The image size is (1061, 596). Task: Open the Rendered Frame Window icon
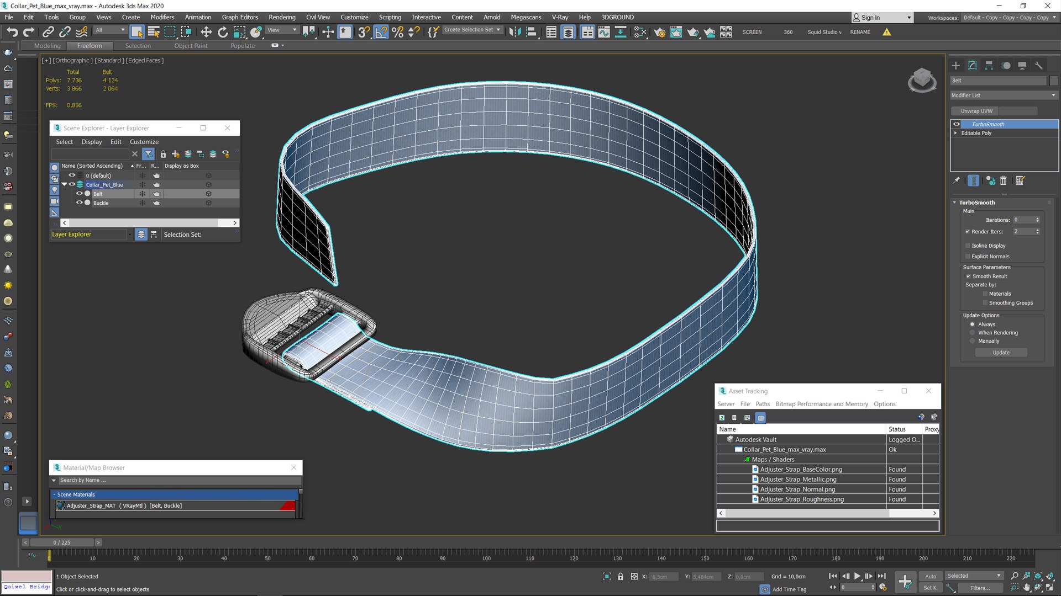point(676,32)
